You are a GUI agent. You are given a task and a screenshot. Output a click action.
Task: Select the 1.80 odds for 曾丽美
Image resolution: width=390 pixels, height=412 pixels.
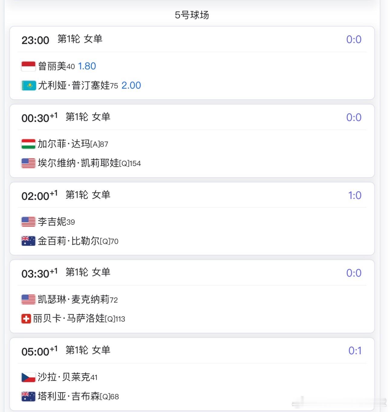(x=87, y=66)
